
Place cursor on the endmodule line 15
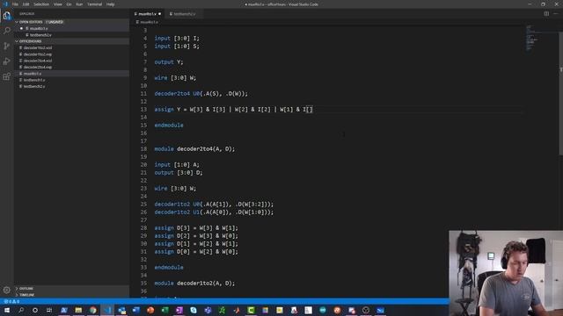(169, 125)
